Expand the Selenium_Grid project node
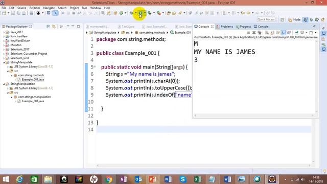Screen dimensions: 327x184 (4, 58)
